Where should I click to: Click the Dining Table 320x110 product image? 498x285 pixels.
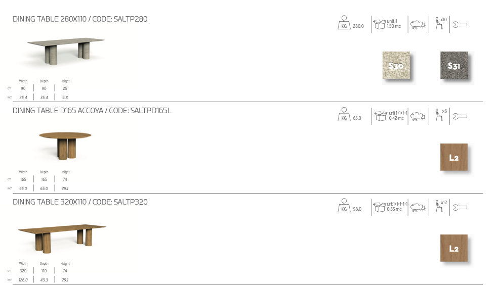click(x=63, y=236)
